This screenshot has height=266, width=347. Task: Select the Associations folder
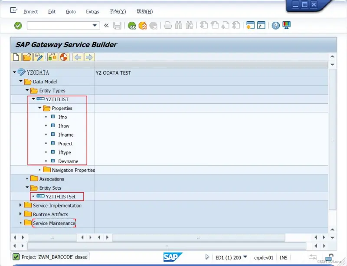click(x=52, y=179)
